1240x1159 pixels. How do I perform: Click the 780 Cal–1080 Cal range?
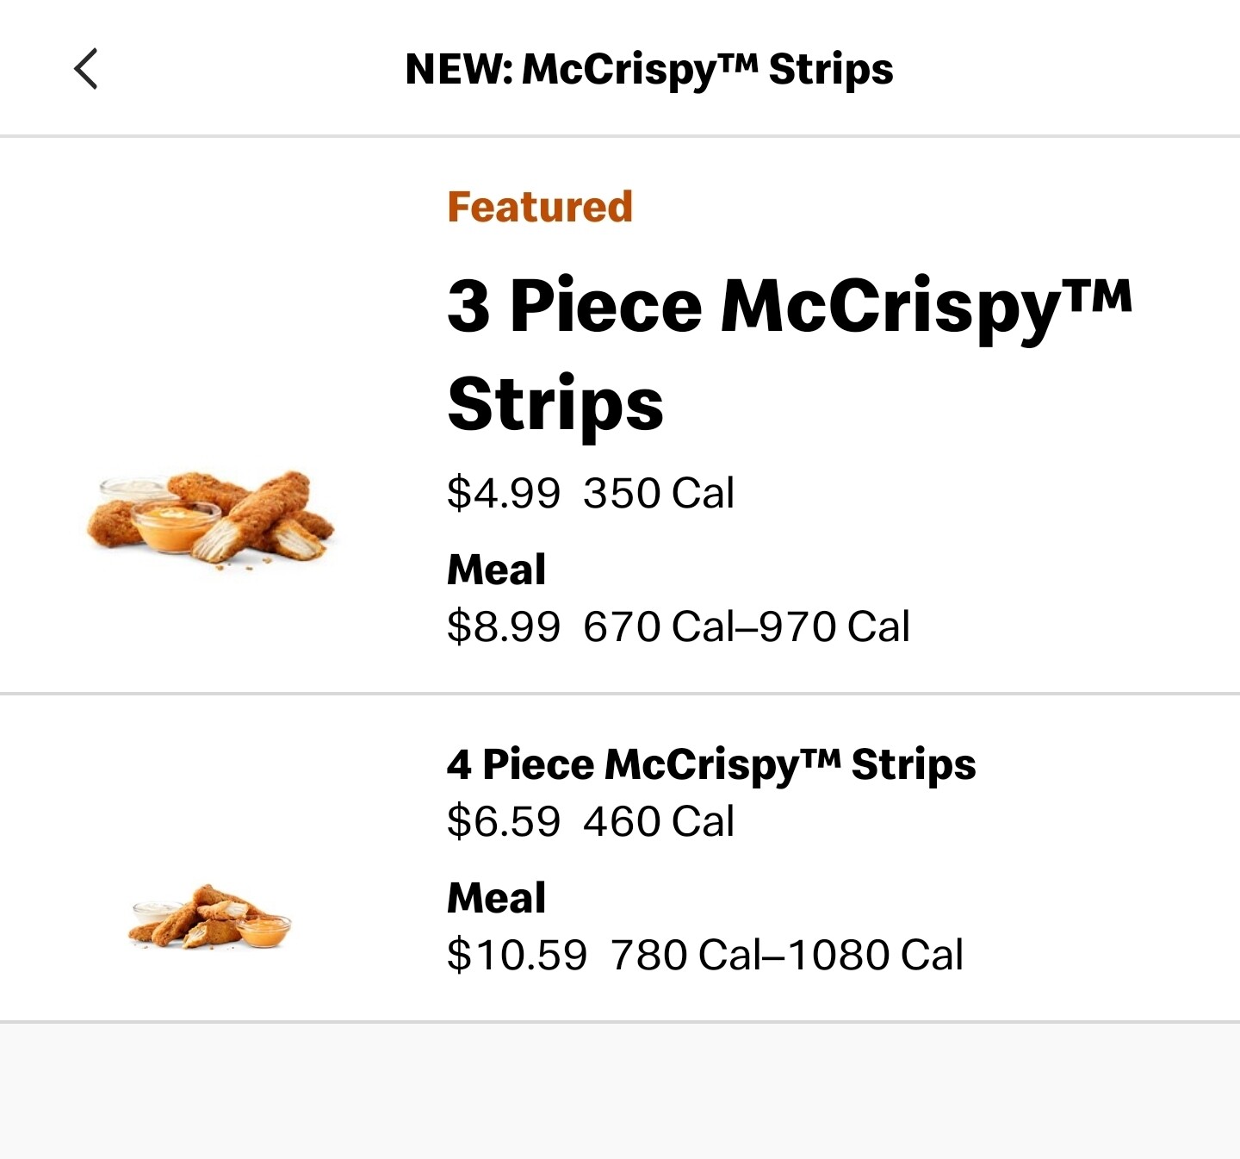(787, 955)
